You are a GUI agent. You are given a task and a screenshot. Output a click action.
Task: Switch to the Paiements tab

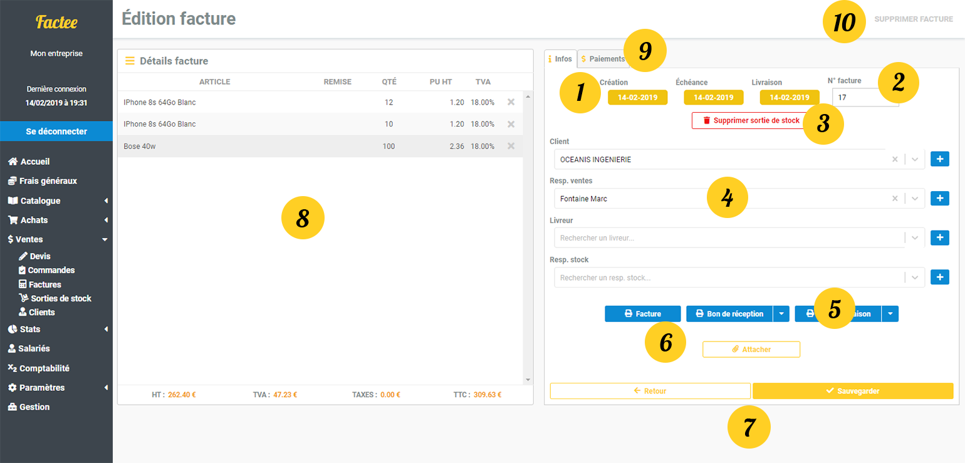coord(603,59)
